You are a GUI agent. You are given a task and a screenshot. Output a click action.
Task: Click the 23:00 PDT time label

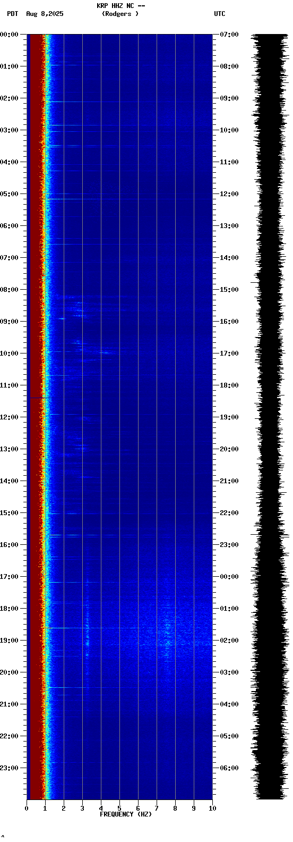9,768
